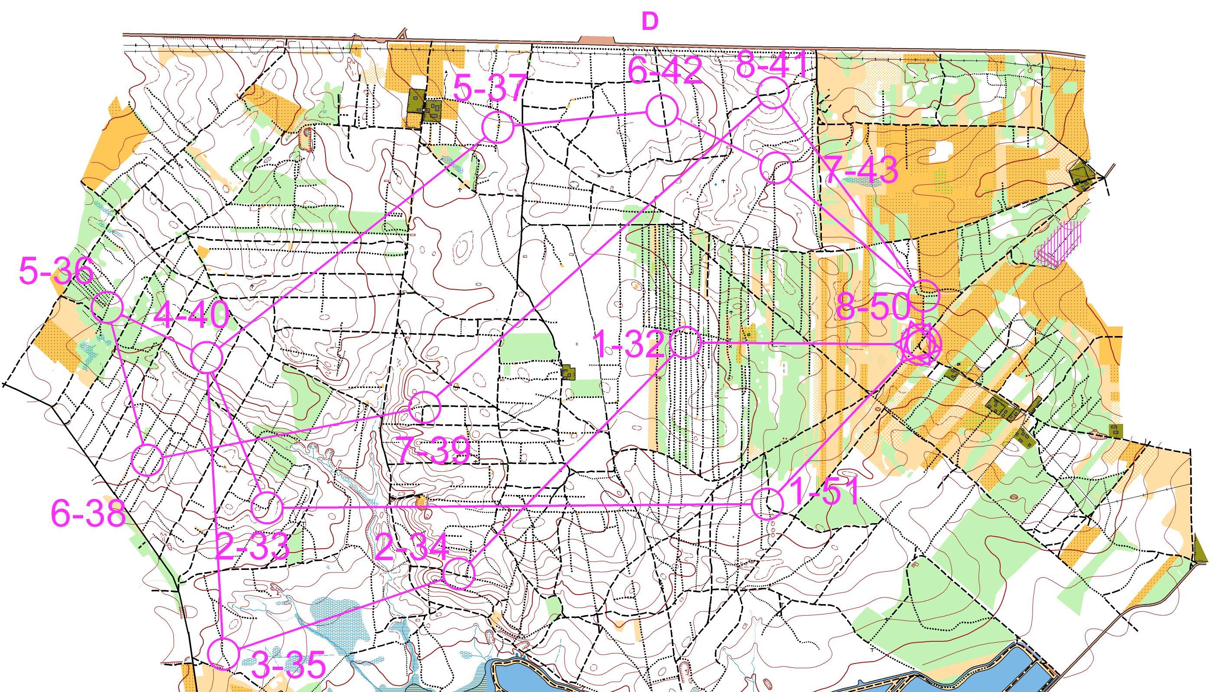Select the 1-51 control circle
This screenshot has width=1212, height=692.
[x=767, y=503]
